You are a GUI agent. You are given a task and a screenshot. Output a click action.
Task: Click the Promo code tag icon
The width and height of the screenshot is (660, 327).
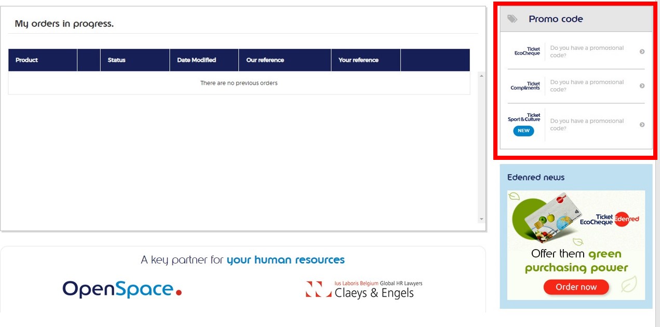point(513,19)
